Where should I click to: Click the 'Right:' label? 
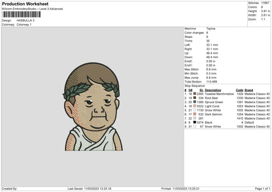pos(189,49)
